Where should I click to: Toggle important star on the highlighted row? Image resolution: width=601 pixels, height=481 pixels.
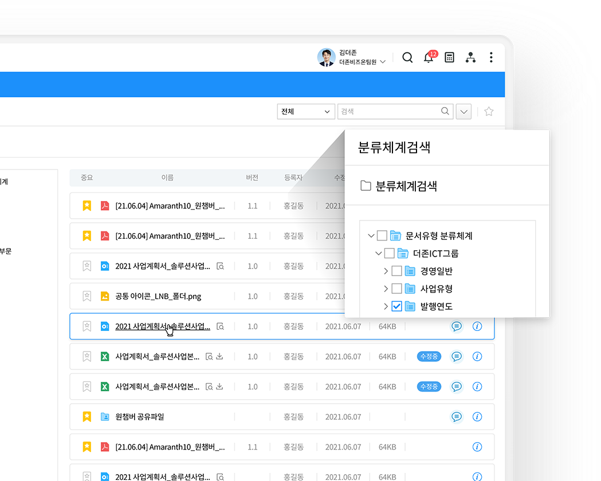(x=87, y=326)
